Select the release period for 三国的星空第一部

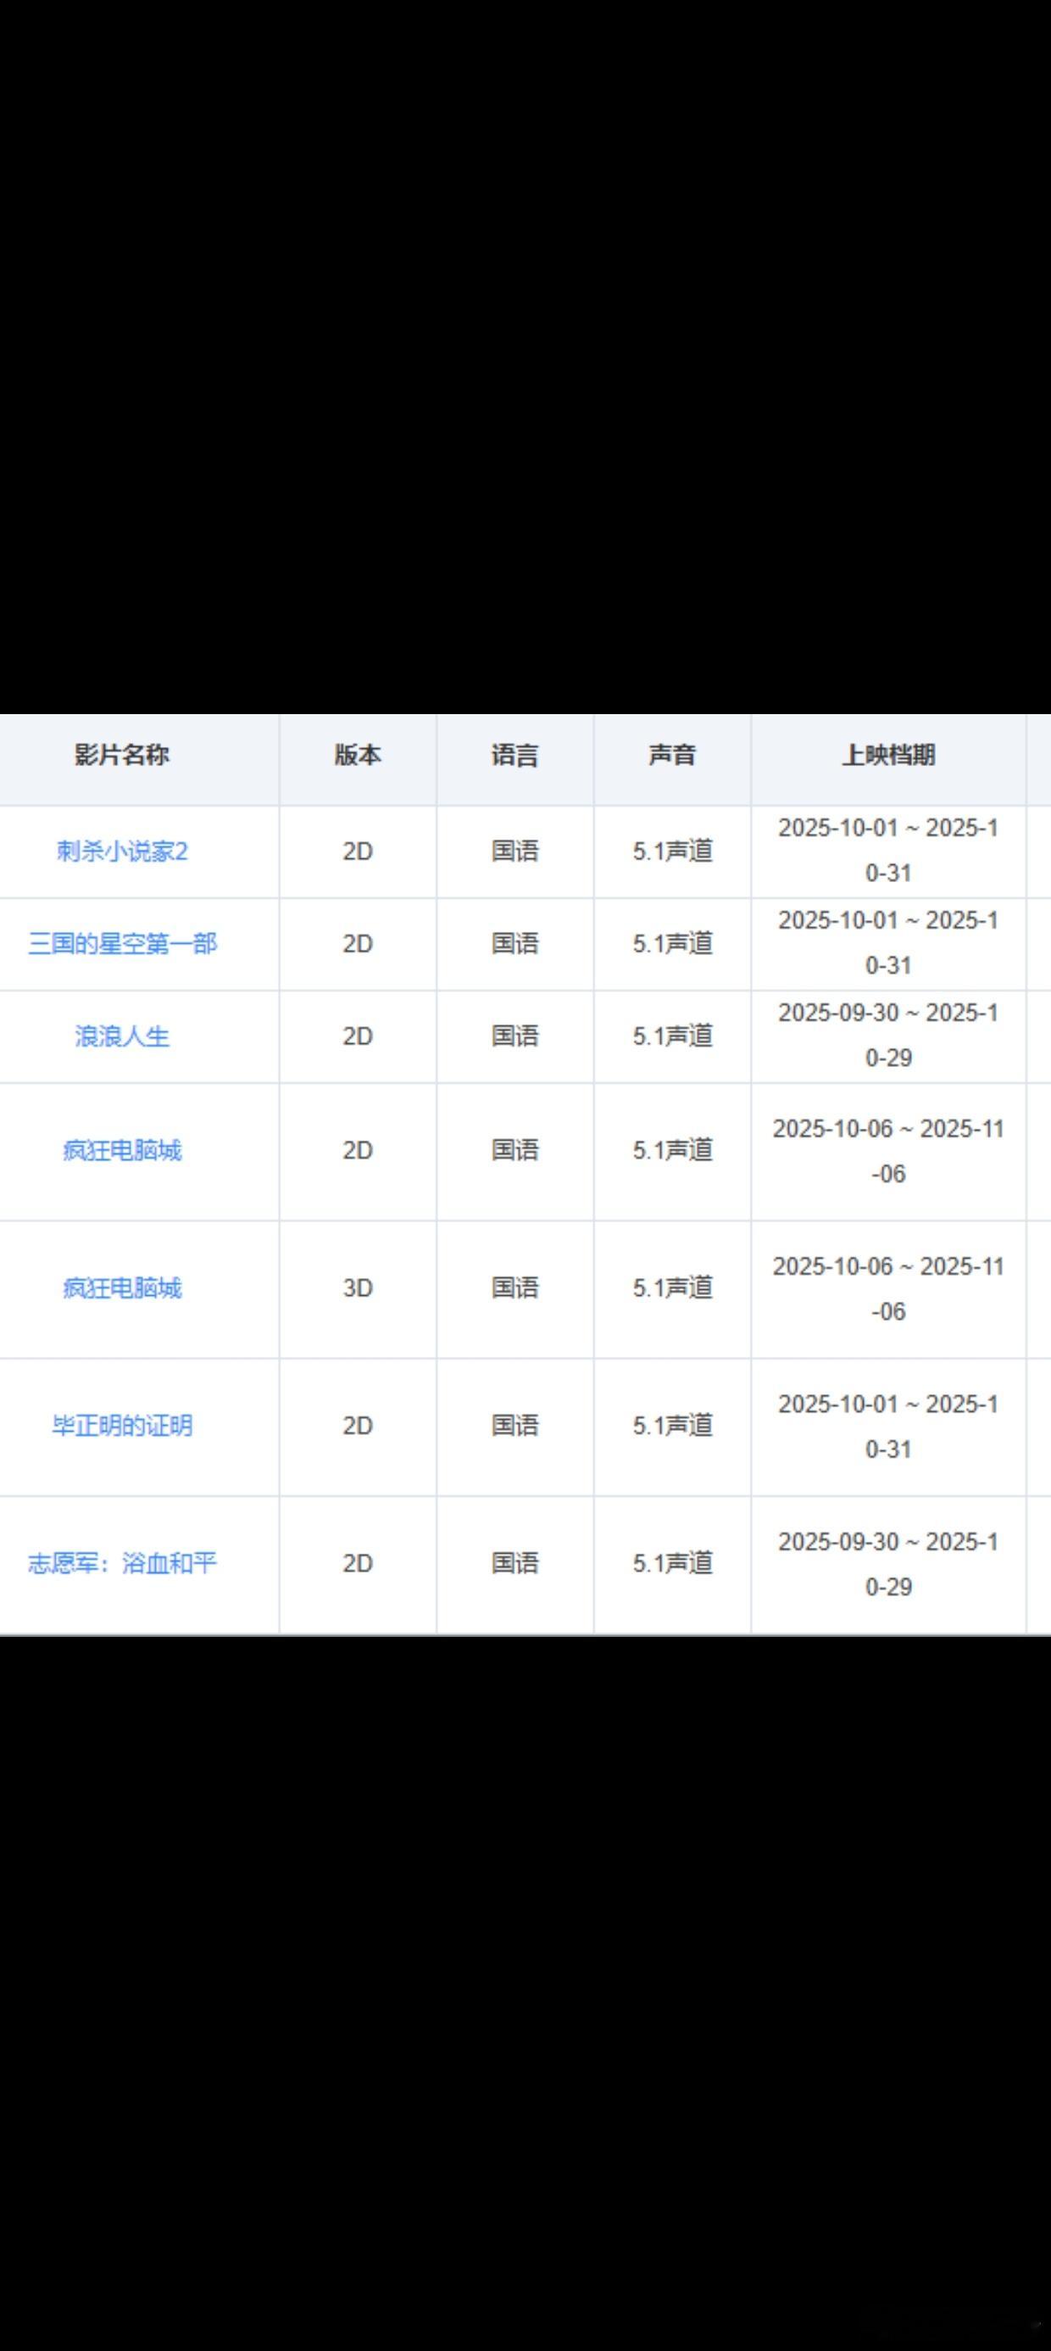(x=888, y=943)
